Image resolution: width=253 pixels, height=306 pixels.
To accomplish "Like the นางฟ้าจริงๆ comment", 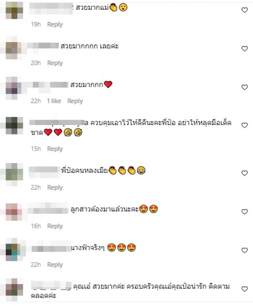I will [x=244, y=250].
